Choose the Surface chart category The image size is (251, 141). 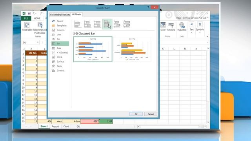point(60,61)
